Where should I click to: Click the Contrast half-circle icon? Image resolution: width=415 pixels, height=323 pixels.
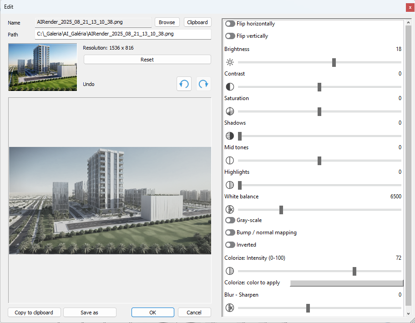(230, 87)
